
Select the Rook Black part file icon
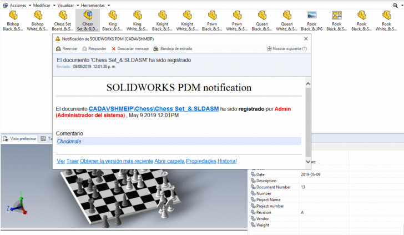coord(361,16)
